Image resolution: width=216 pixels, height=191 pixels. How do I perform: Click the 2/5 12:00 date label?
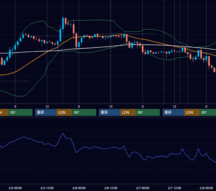point(47,188)
